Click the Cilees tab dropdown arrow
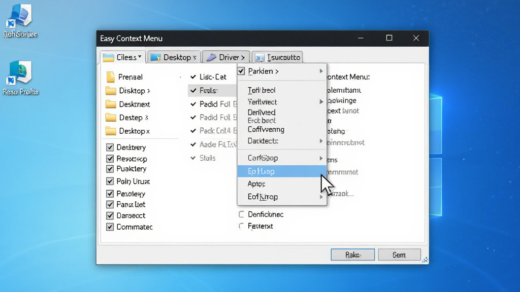 [x=140, y=57]
